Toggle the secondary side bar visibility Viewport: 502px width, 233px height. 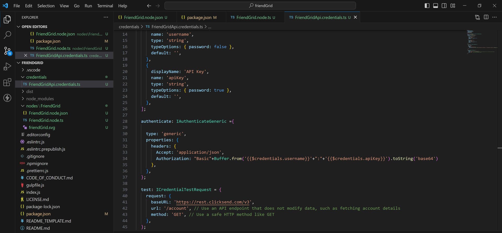click(444, 6)
